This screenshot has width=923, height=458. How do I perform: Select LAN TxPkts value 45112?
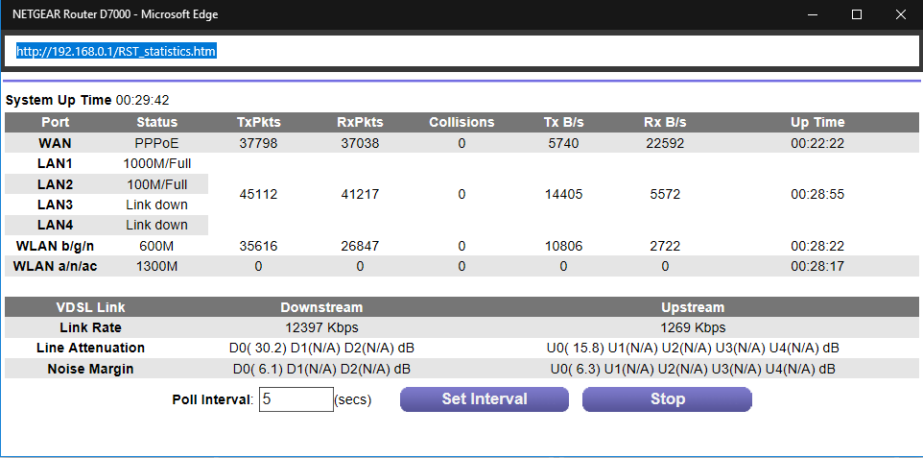(258, 194)
